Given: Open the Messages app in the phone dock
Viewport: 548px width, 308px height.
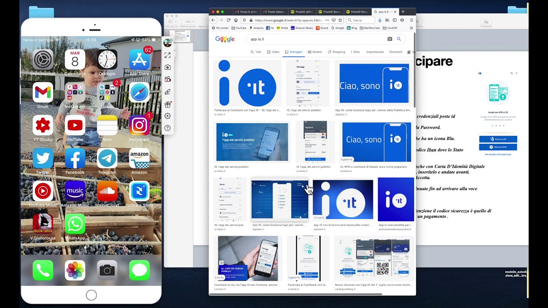Looking at the screenshot, I should 139,270.
